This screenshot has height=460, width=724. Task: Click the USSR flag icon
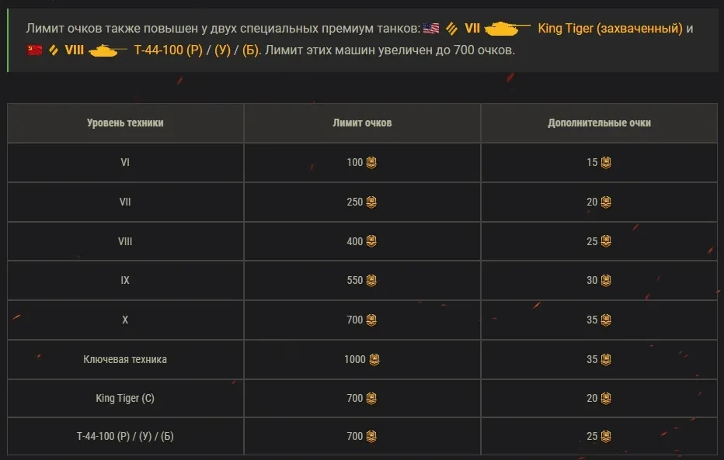[34, 50]
